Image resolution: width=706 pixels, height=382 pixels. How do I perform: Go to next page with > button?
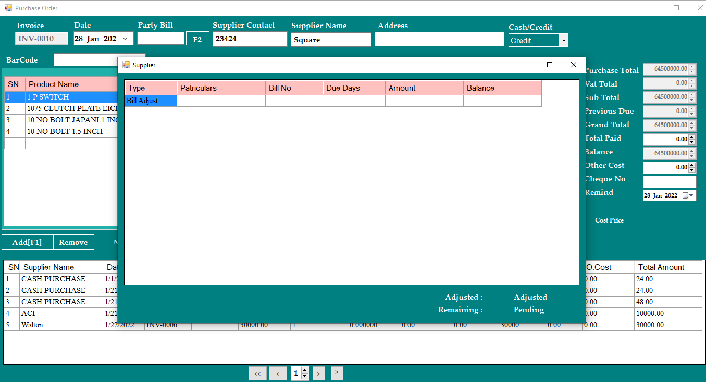click(319, 374)
